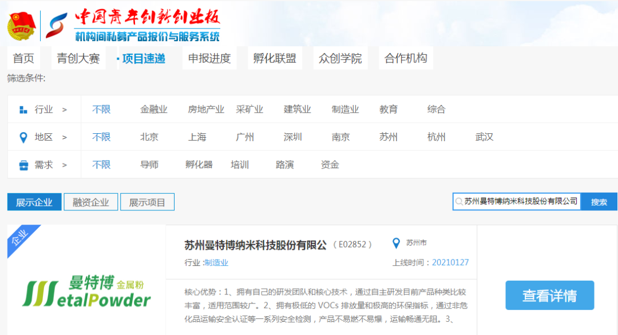
Task: Filter demand by 孵化器
Action: pyautogui.click(x=199, y=165)
